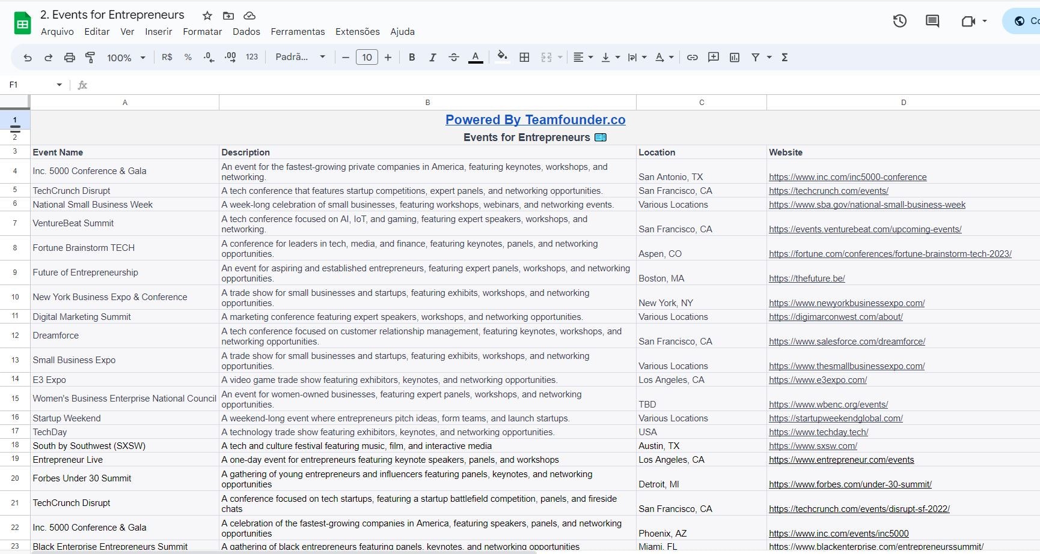The height and width of the screenshot is (554, 1040).
Task: Select row 12 header
Action: (15, 336)
